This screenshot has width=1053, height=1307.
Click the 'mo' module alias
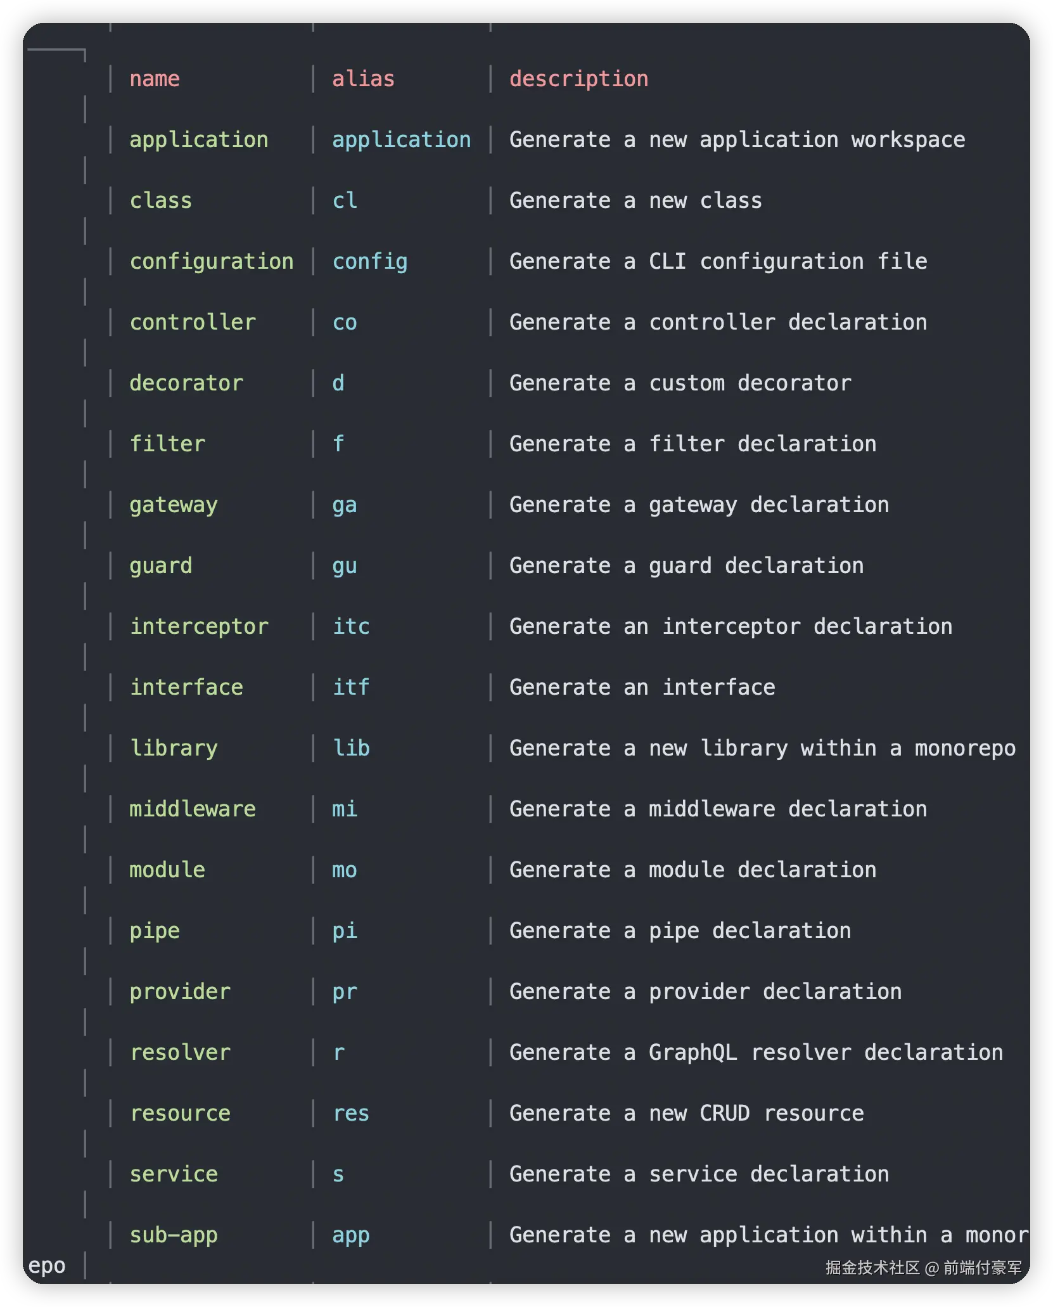[345, 870]
